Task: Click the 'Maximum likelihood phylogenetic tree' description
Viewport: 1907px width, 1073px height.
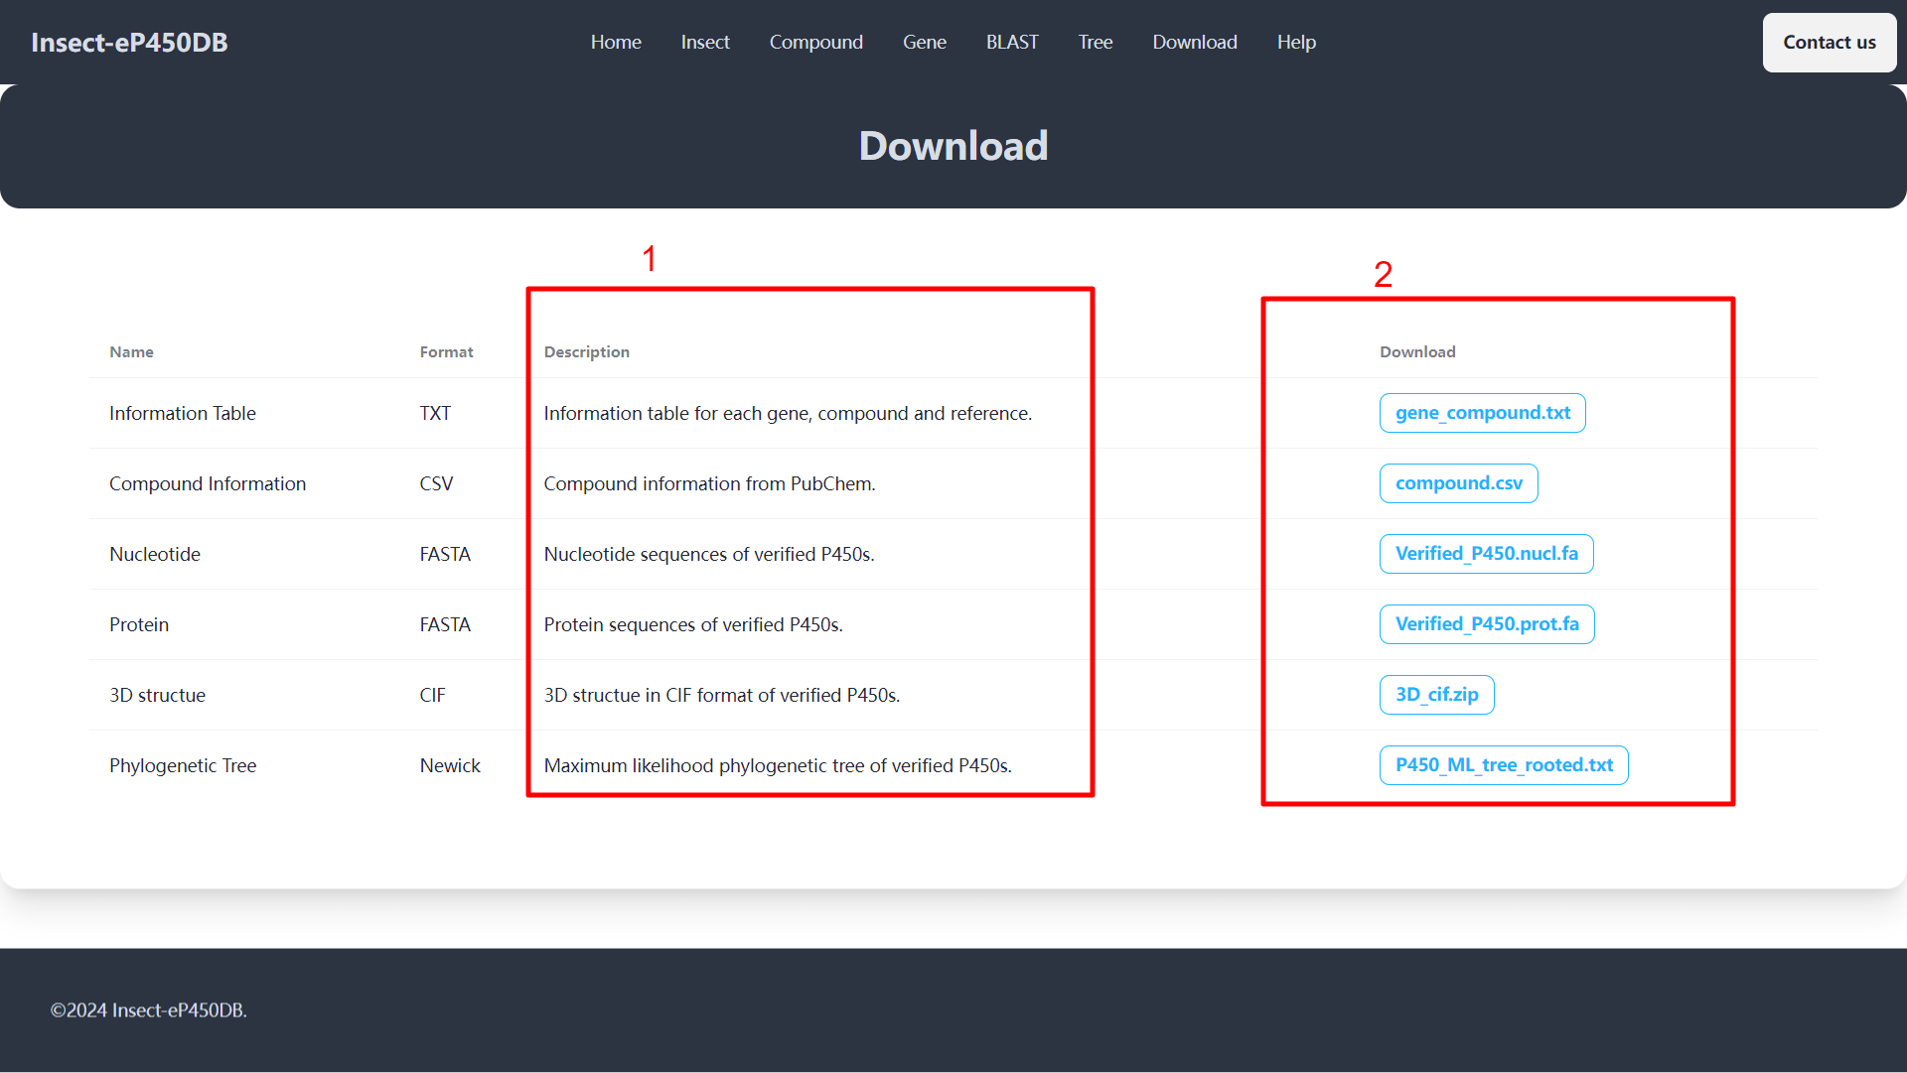Action: click(778, 766)
